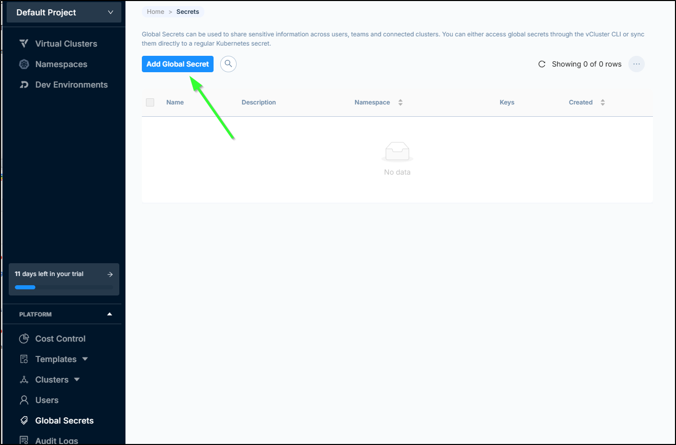The height and width of the screenshot is (445, 676).
Task: Open Audit Logs in sidebar
Action: [x=56, y=440]
